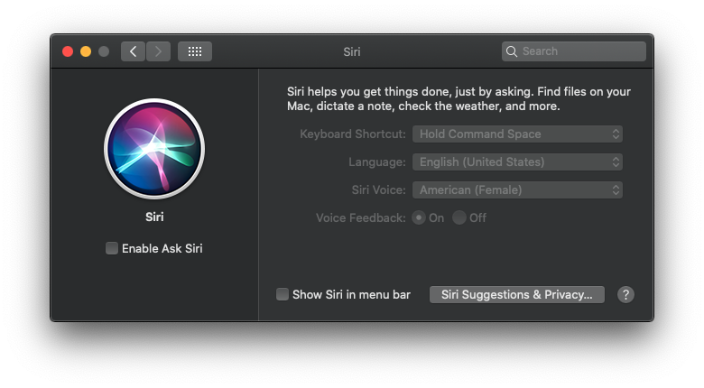Open help with the question mark button
The image size is (704, 388).
pyautogui.click(x=625, y=294)
